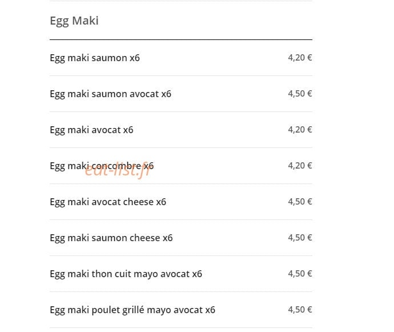The height and width of the screenshot is (332, 394).
Task: Click 4,50 € price of saumon avocat
Action: pyautogui.click(x=300, y=94)
